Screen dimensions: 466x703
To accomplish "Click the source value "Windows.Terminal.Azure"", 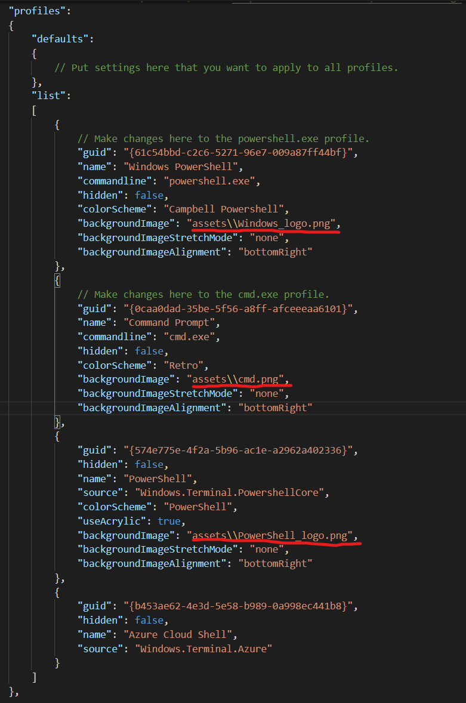I will pos(203,649).
